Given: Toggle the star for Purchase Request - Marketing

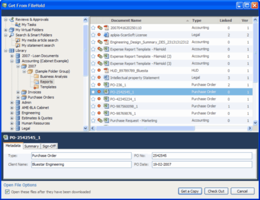Looking at the screenshot, I should [x=93, y=120].
